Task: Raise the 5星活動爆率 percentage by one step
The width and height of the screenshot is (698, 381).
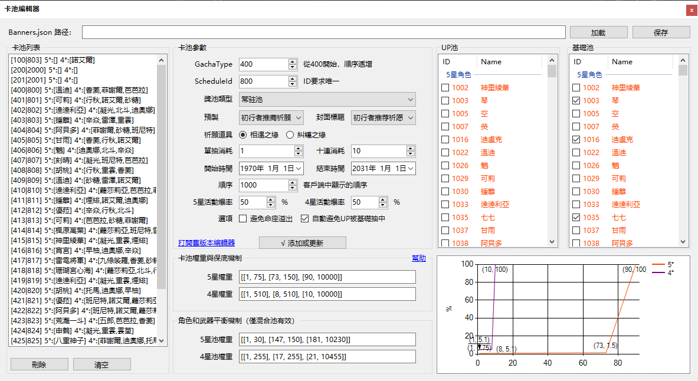Action: pyautogui.click(x=271, y=199)
